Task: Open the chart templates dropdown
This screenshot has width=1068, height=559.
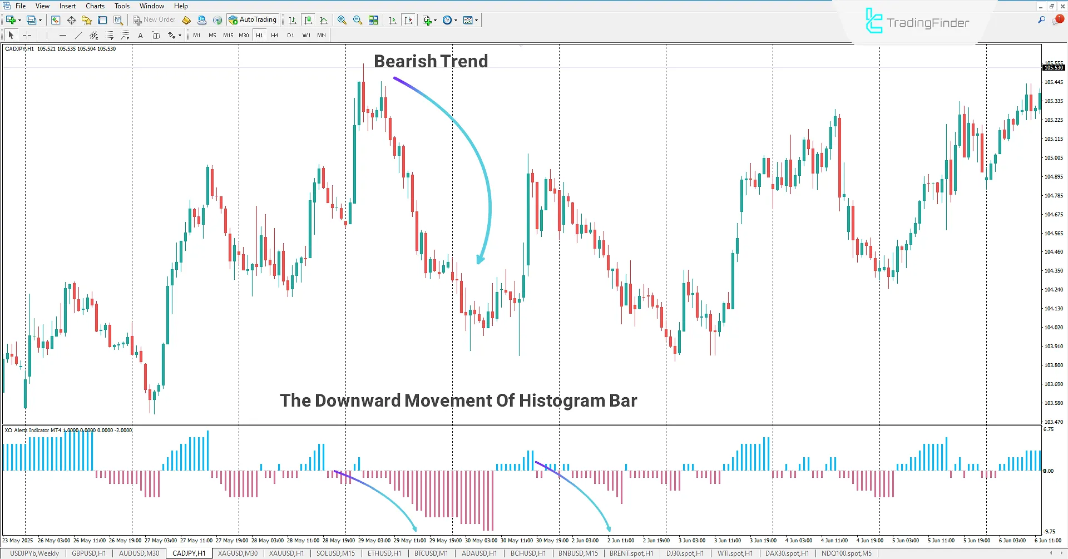Action: pyautogui.click(x=477, y=19)
